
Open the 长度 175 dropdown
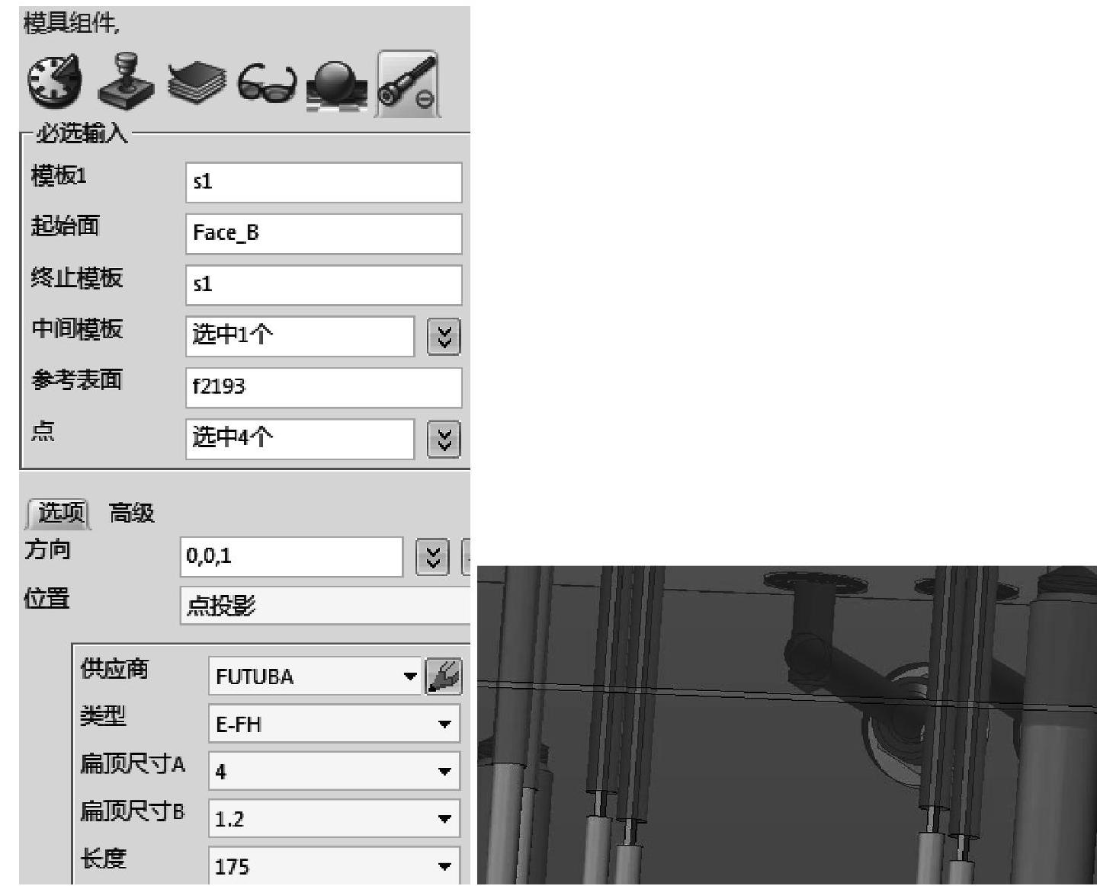tap(335, 866)
